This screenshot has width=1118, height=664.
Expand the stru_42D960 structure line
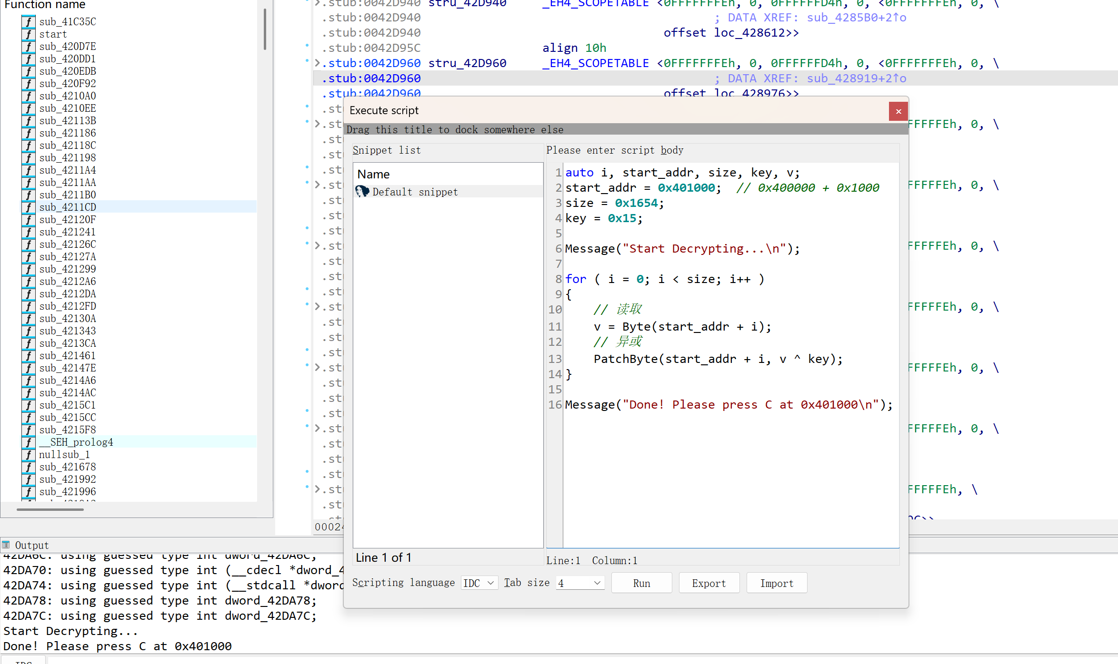(318, 63)
